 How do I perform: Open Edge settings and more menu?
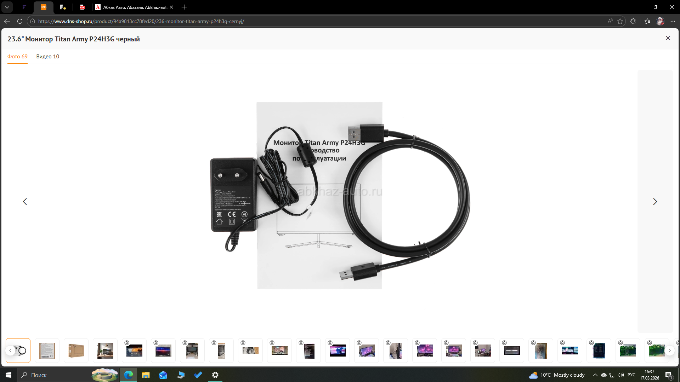pos(673,21)
